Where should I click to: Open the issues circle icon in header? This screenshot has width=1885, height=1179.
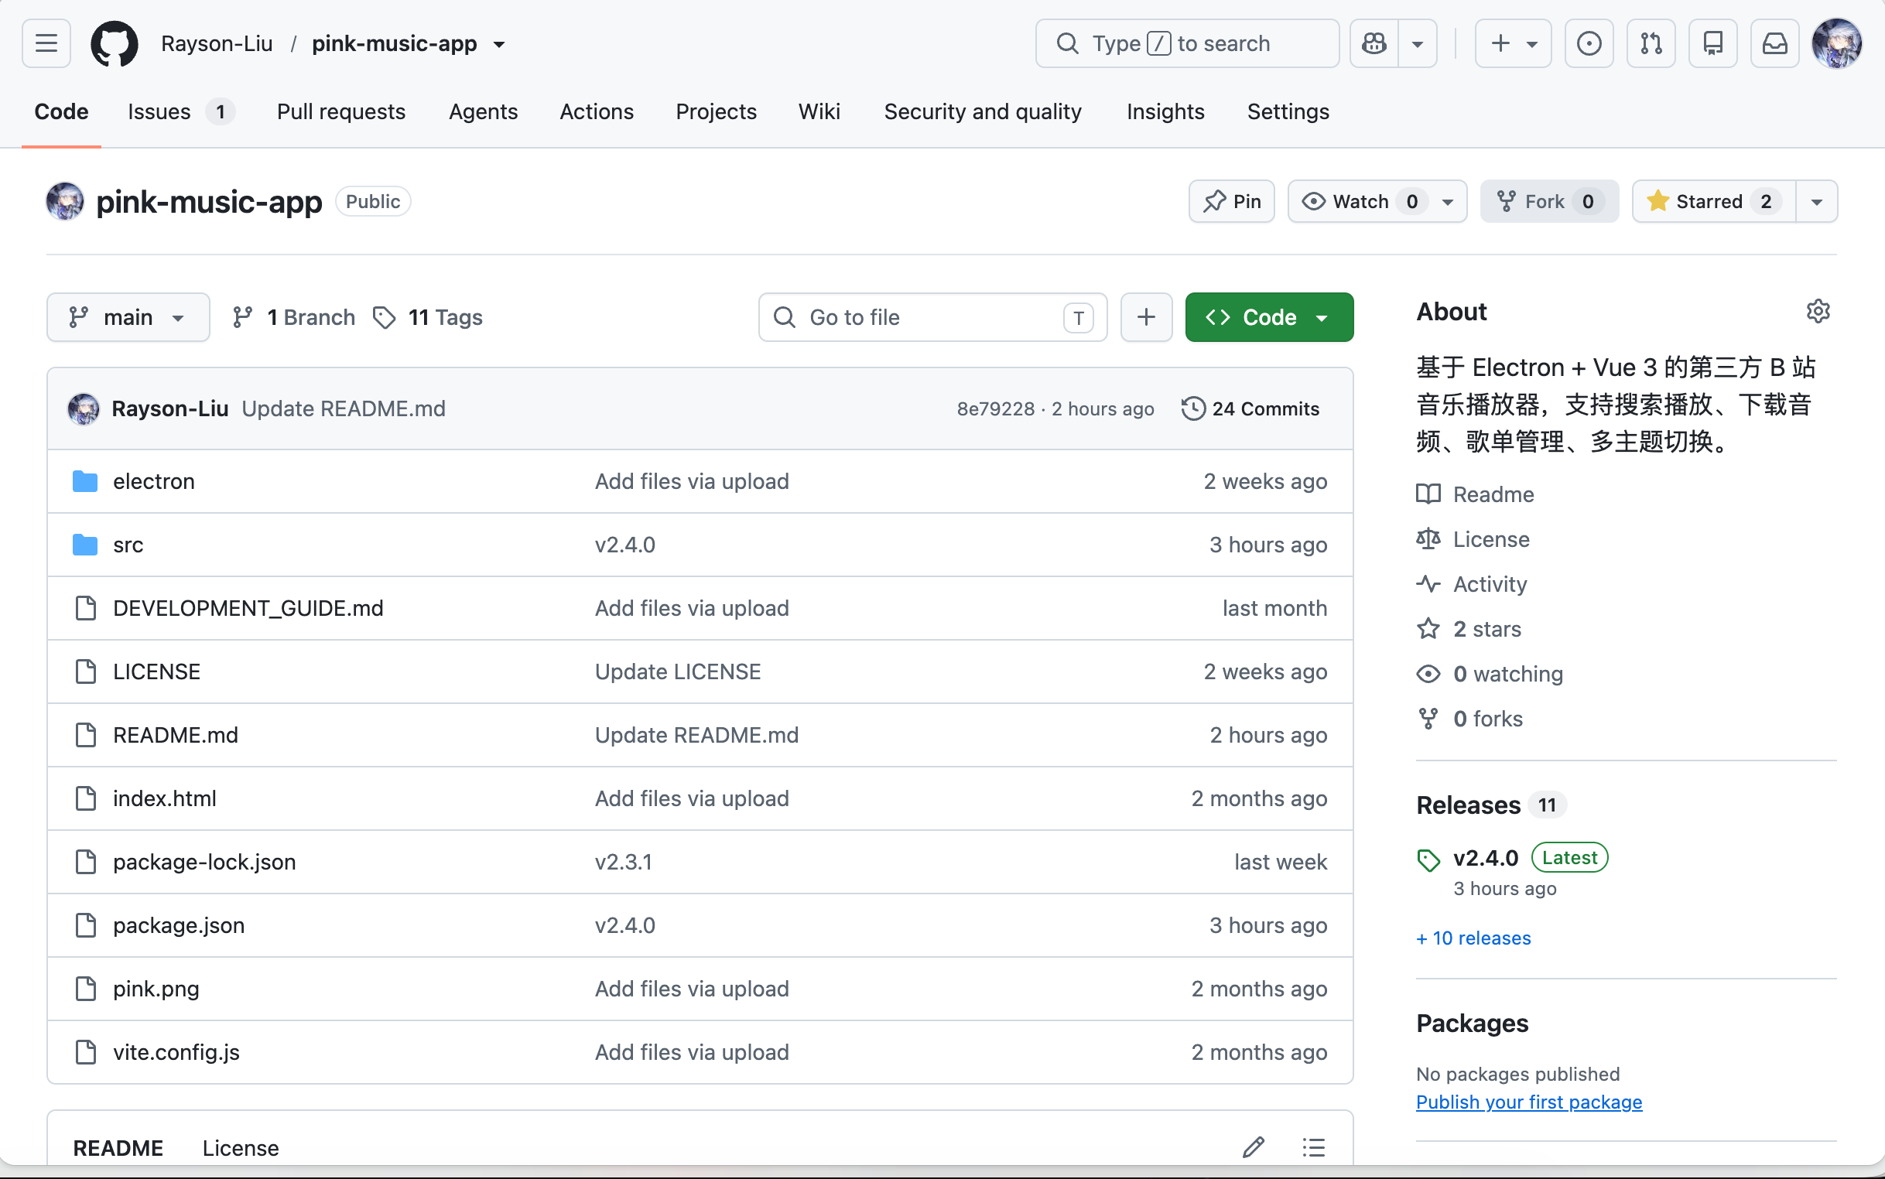point(1589,43)
